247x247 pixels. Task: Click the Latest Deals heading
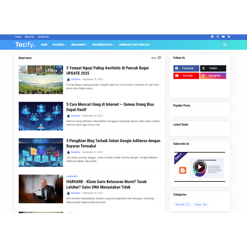click(x=181, y=125)
